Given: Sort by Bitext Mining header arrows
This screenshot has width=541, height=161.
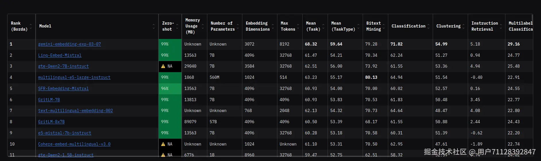Looking at the screenshot, I should pos(384,26).
